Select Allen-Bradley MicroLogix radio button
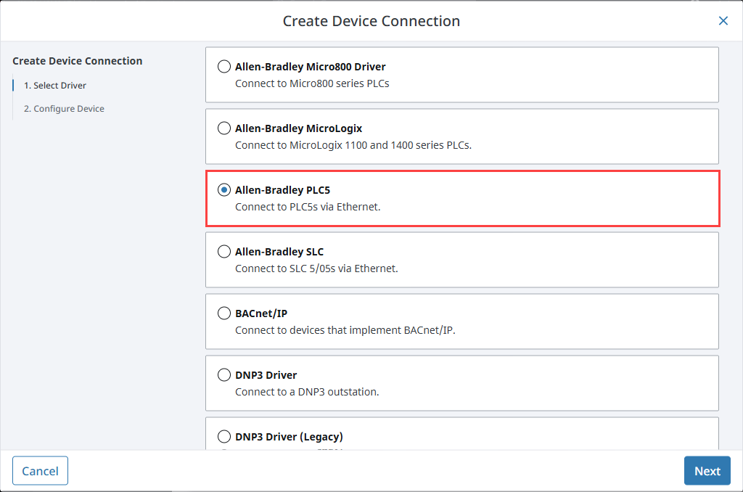Viewport: 743px width, 492px height. pos(224,128)
